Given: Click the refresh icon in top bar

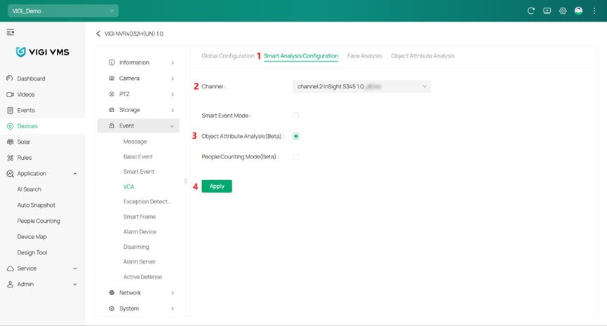Looking at the screenshot, I should tap(531, 11).
